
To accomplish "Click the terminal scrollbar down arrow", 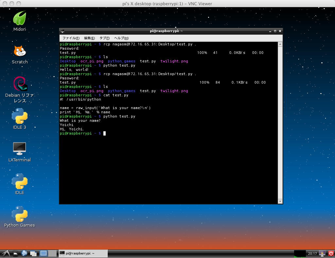I will tap(280, 202).
